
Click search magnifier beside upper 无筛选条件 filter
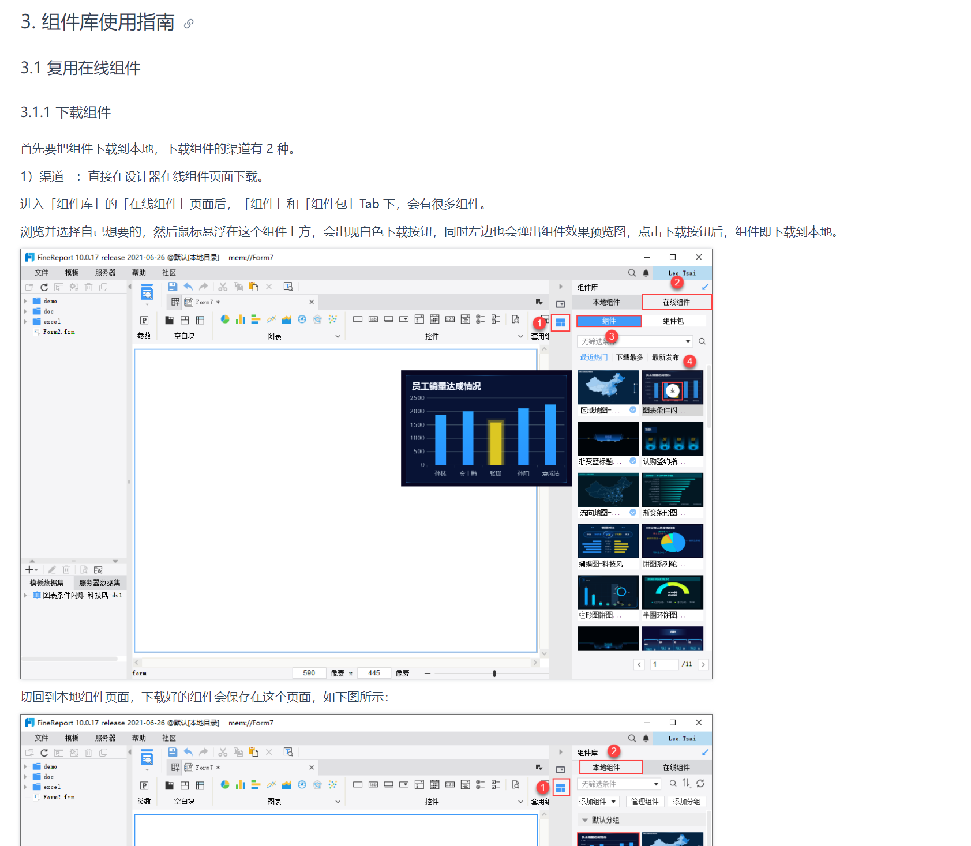[x=702, y=341]
